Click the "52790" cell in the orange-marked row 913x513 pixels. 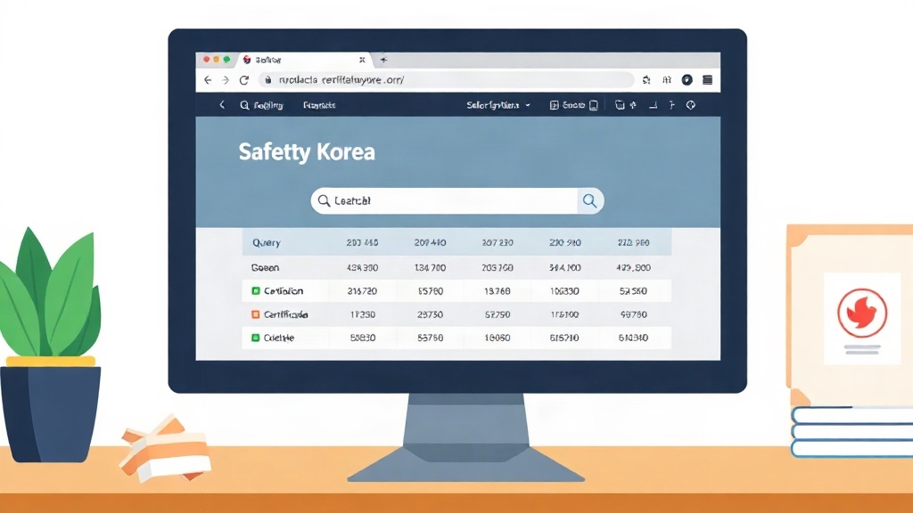(498, 314)
